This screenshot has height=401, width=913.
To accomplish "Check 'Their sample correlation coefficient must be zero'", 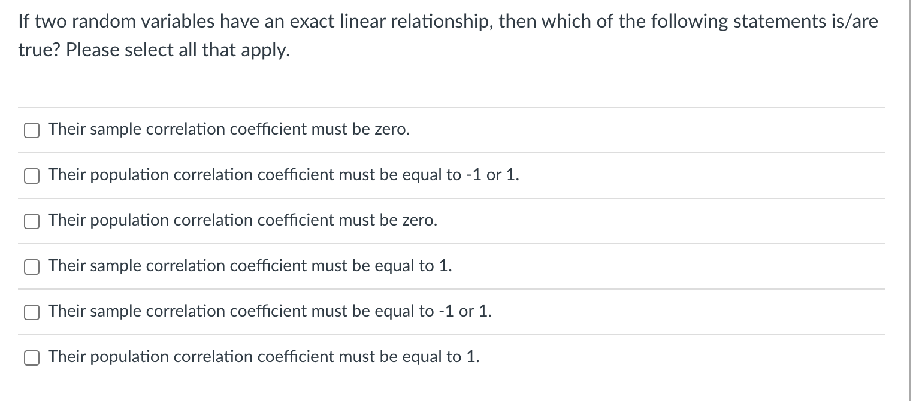I will tap(31, 129).
